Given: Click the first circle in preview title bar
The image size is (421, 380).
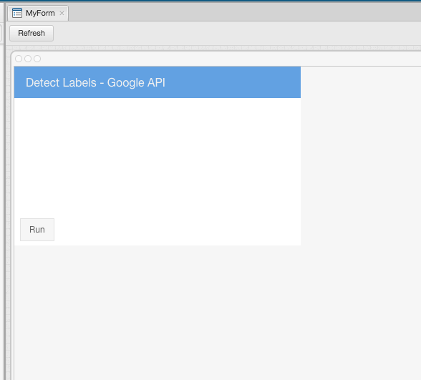Looking at the screenshot, I should click(19, 59).
